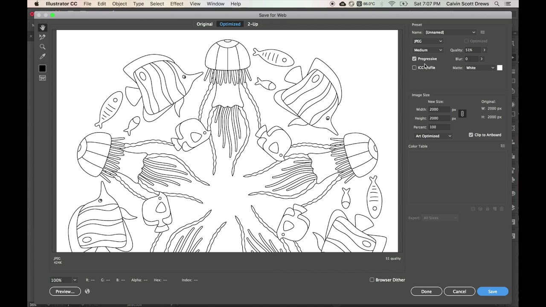The height and width of the screenshot is (307, 546).
Task: Click the white Matte color swatch
Action: coord(500,68)
